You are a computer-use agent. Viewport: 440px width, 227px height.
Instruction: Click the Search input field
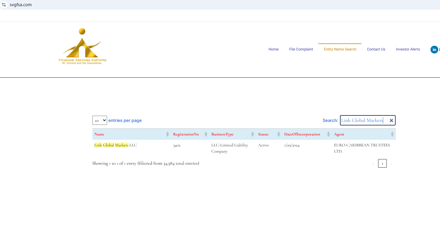pyautogui.click(x=363, y=120)
